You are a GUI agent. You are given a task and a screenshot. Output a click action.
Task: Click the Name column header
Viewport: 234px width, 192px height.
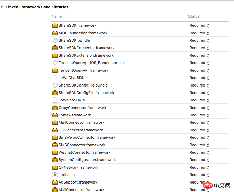click(57, 16)
